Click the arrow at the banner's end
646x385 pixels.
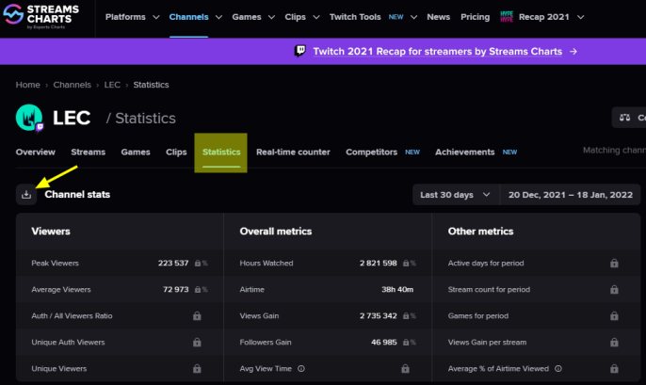(573, 52)
